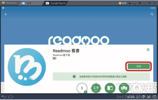View the 2.9 star rating badge
The width and height of the screenshot is (158, 100).
coord(96,88)
